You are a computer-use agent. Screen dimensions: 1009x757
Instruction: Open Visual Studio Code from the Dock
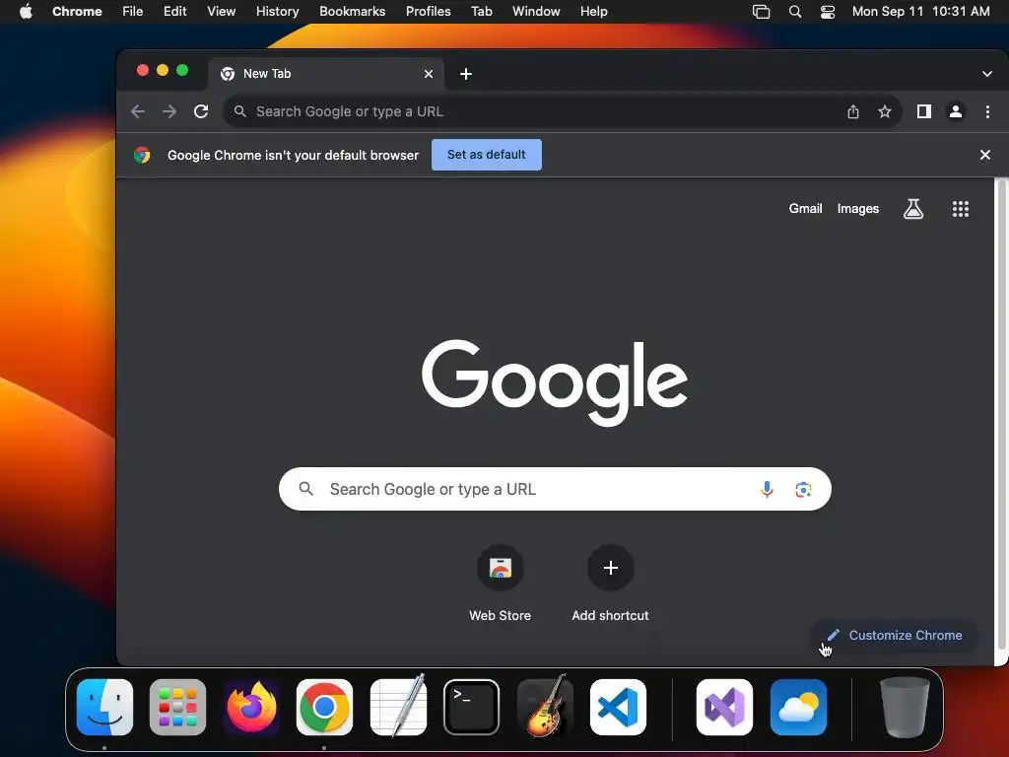point(618,707)
